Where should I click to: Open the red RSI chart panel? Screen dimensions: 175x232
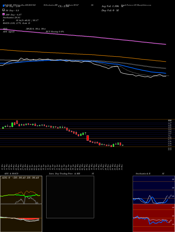pos(154,218)
